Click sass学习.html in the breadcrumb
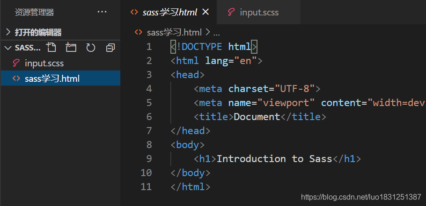 pyautogui.click(x=174, y=33)
